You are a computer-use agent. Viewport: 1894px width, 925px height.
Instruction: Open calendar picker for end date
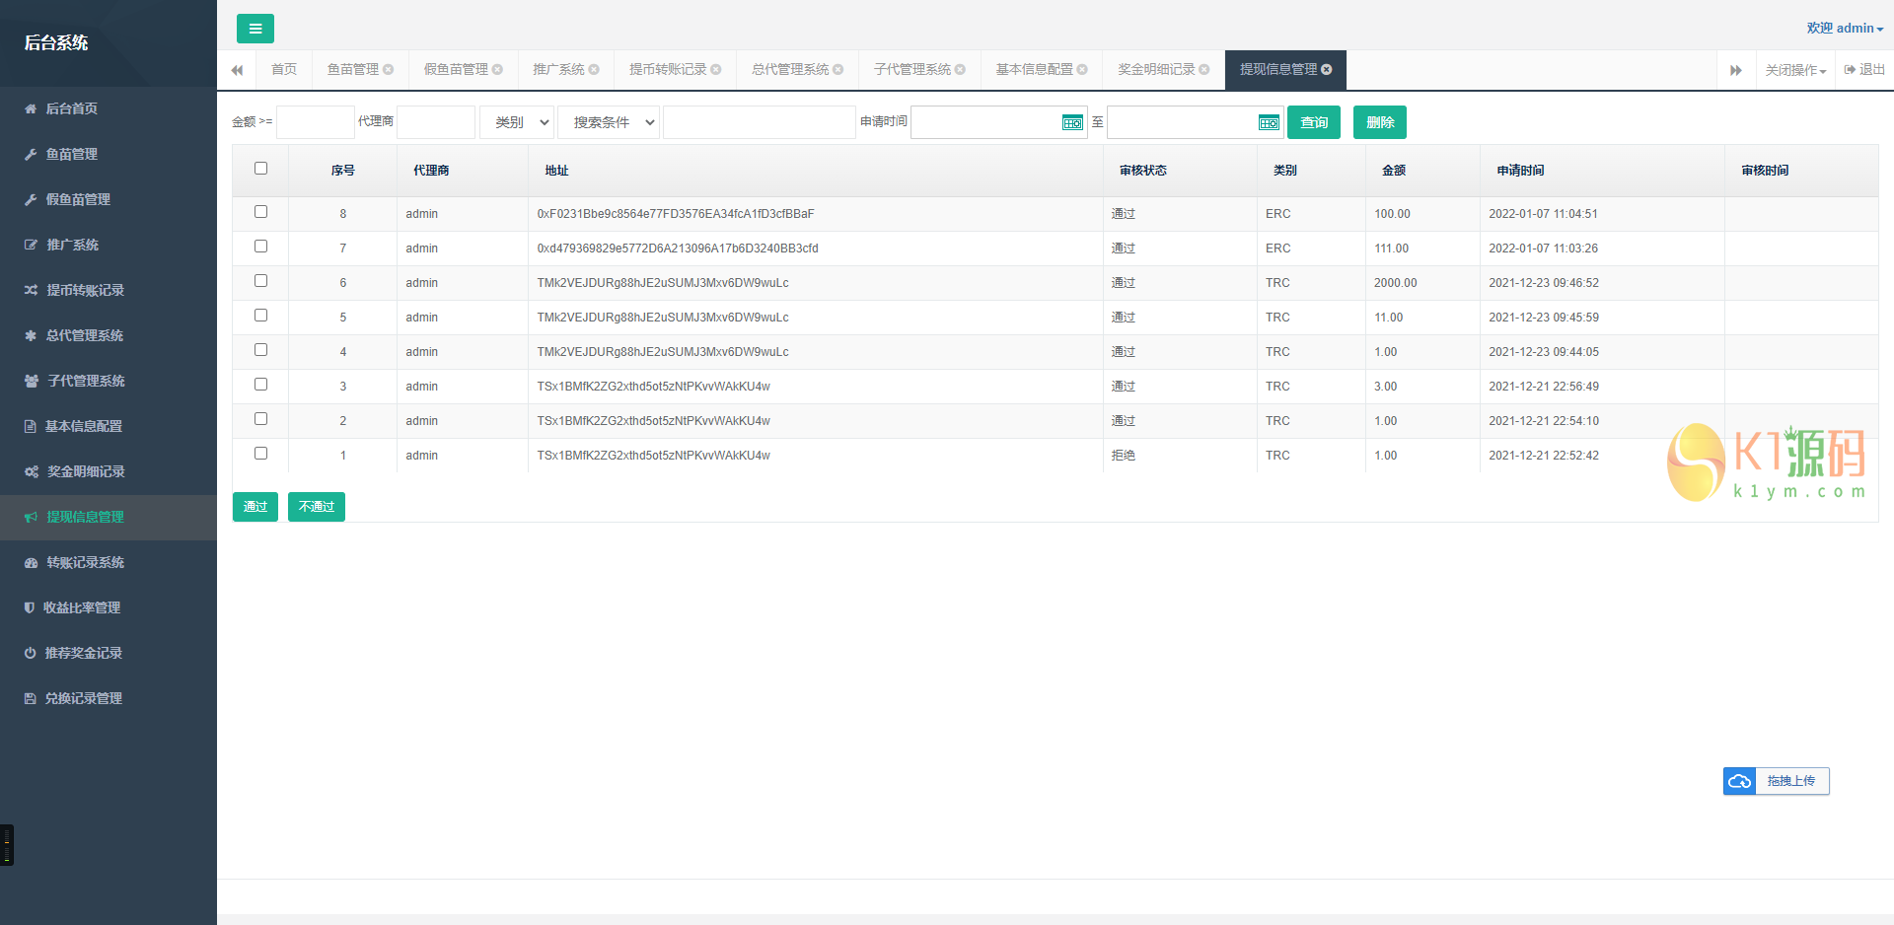coord(1269,122)
